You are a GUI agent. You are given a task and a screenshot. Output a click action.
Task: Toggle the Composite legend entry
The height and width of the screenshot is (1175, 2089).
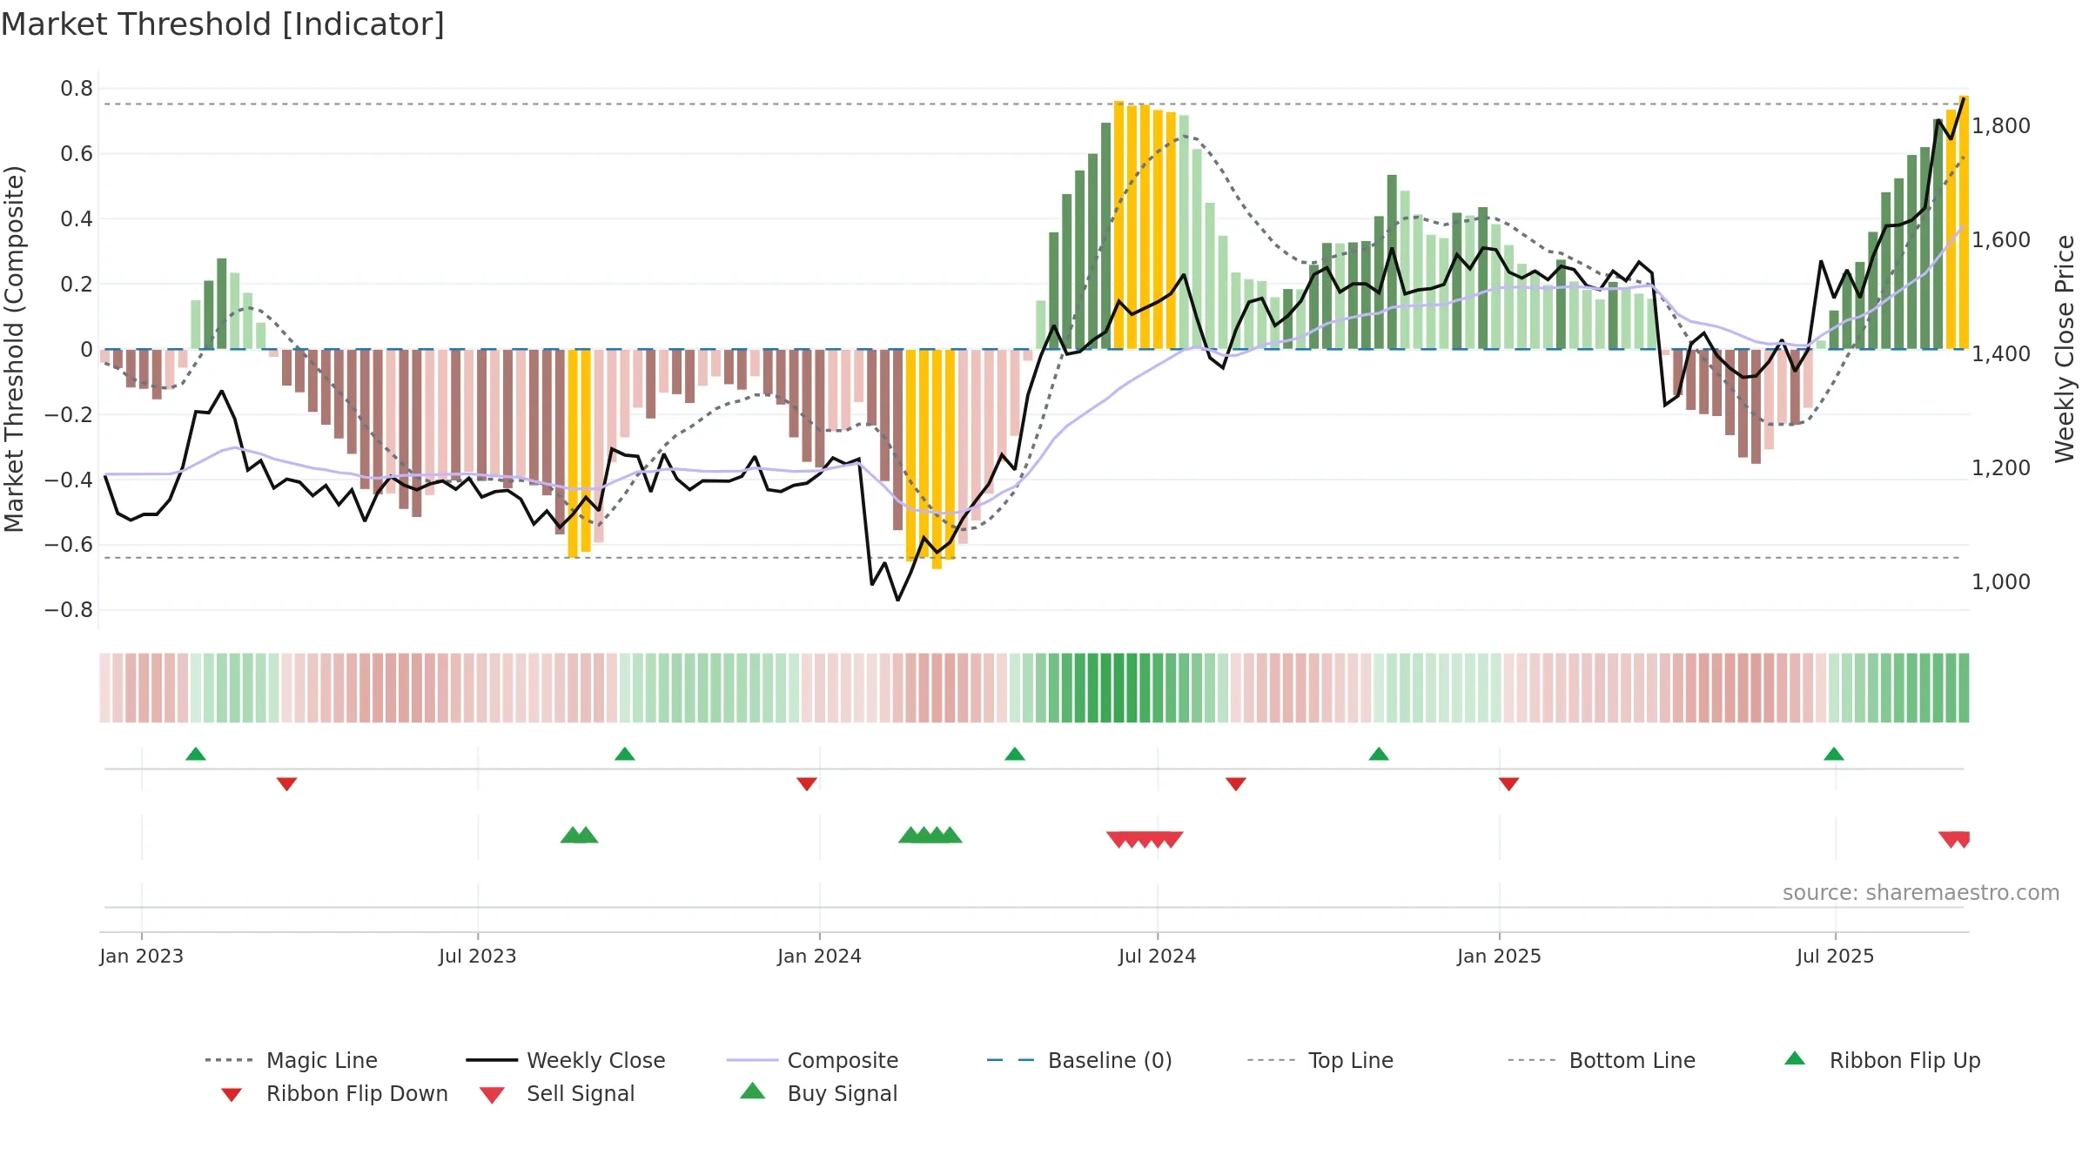click(812, 1060)
